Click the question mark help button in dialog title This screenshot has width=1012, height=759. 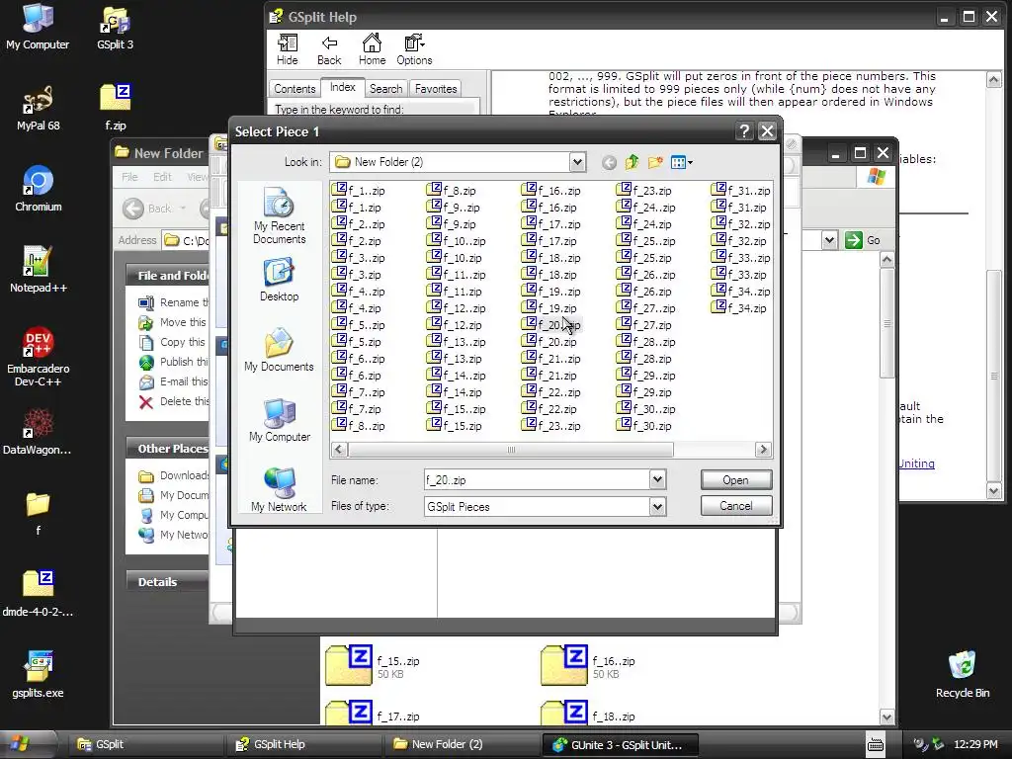tap(744, 131)
